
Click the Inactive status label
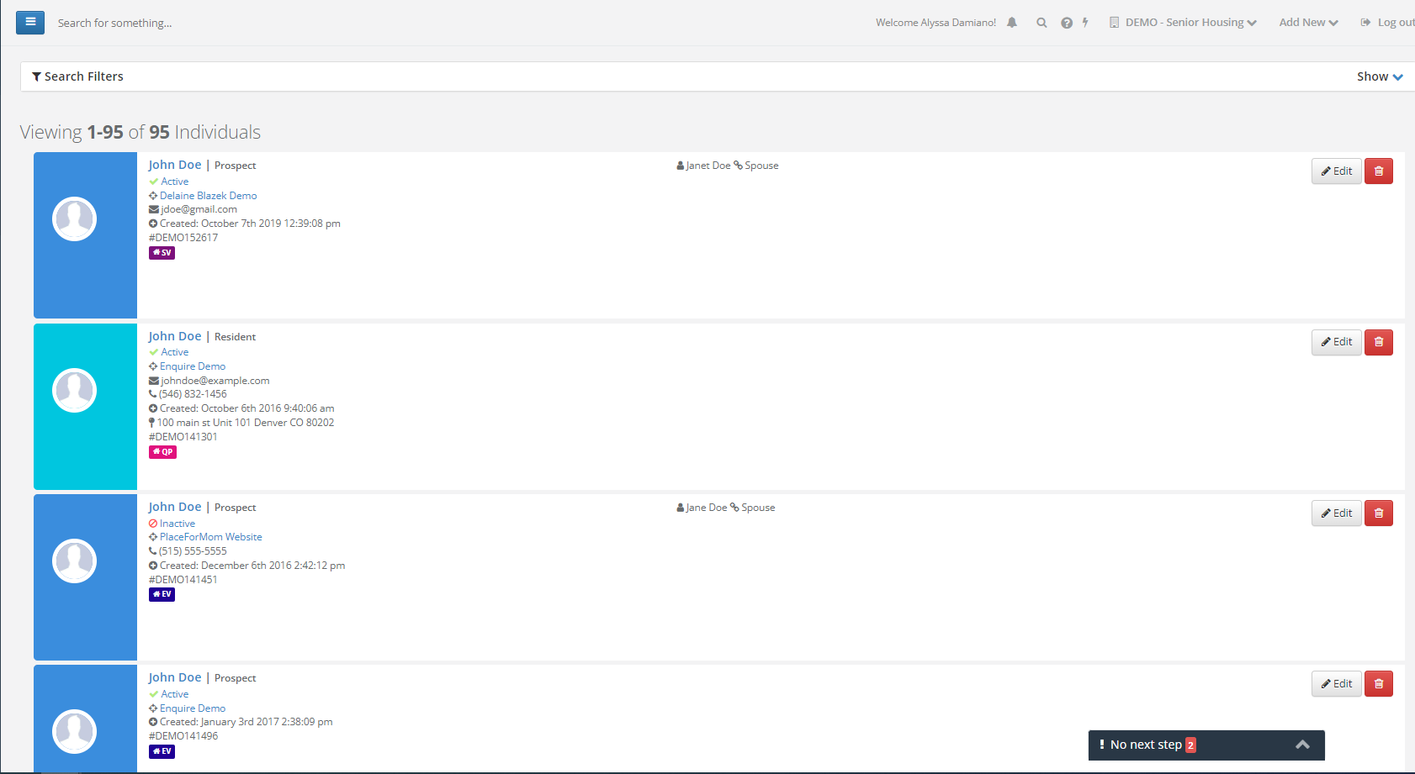tap(178, 524)
